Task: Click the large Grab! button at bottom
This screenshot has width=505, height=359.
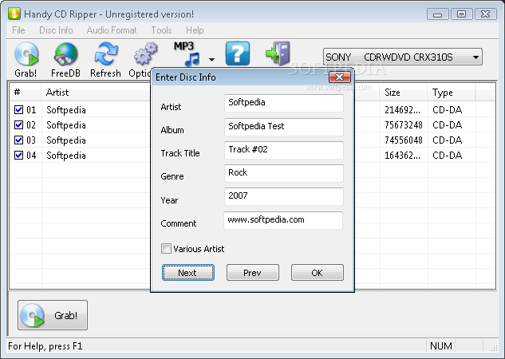Action: click(x=53, y=315)
